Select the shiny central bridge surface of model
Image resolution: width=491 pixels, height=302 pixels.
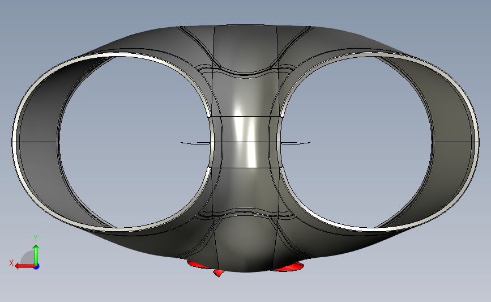click(x=245, y=142)
